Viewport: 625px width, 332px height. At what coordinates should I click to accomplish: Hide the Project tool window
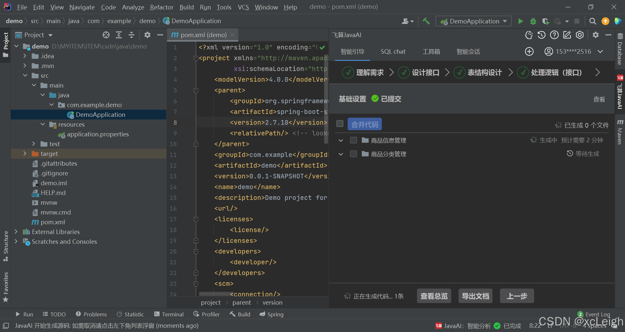tap(160, 35)
